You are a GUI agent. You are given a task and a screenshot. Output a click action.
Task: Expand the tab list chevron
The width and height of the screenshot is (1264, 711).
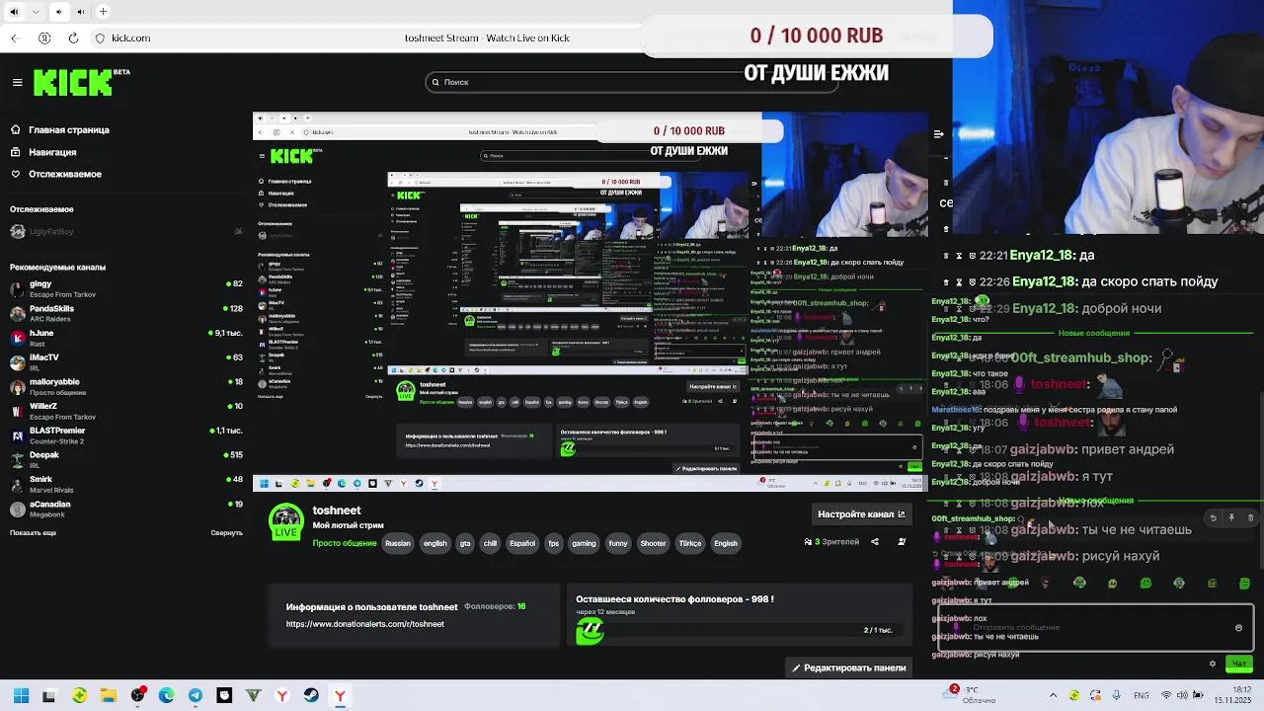(36, 12)
